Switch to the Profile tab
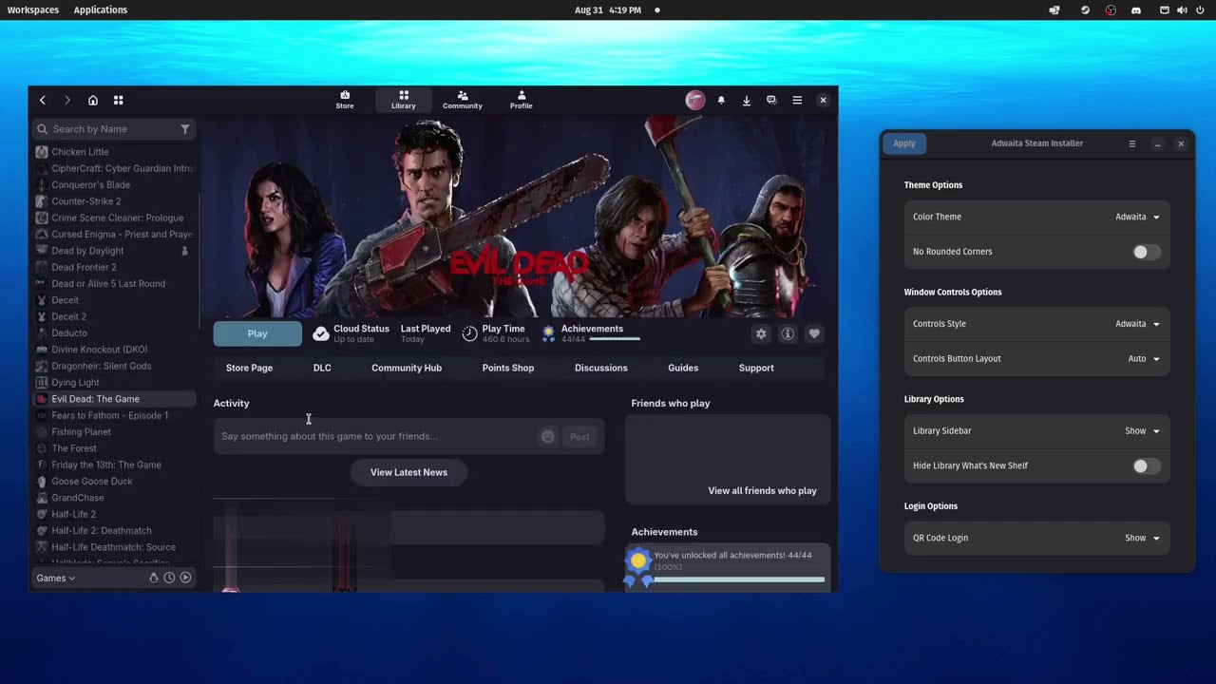 (x=522, y=100)
